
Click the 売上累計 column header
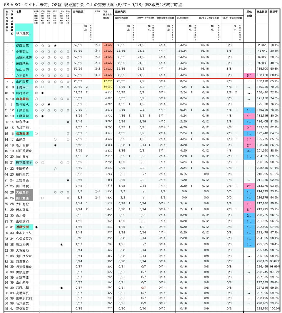262,12
